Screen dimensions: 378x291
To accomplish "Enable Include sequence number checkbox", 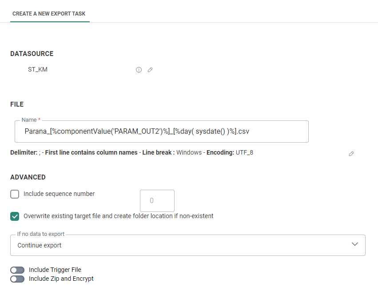I will click(15, 194).
